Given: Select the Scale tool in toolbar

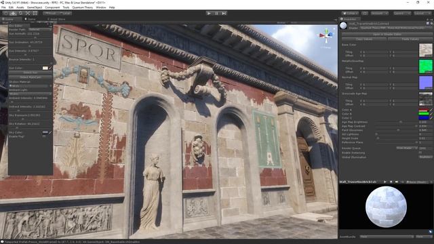Looking at the screenshot, I should tap(28, 14).
